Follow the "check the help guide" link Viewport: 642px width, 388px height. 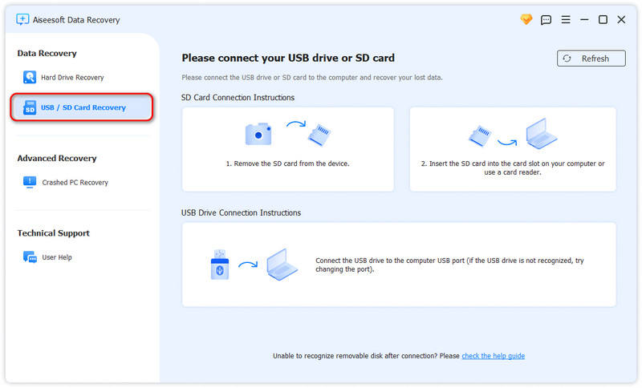pos(493,356)
